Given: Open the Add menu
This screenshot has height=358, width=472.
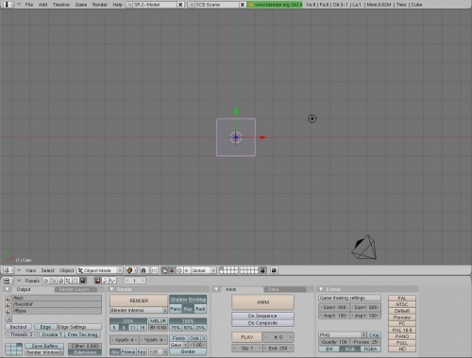Looking at the screenshot, I should (x=42, y=5).
